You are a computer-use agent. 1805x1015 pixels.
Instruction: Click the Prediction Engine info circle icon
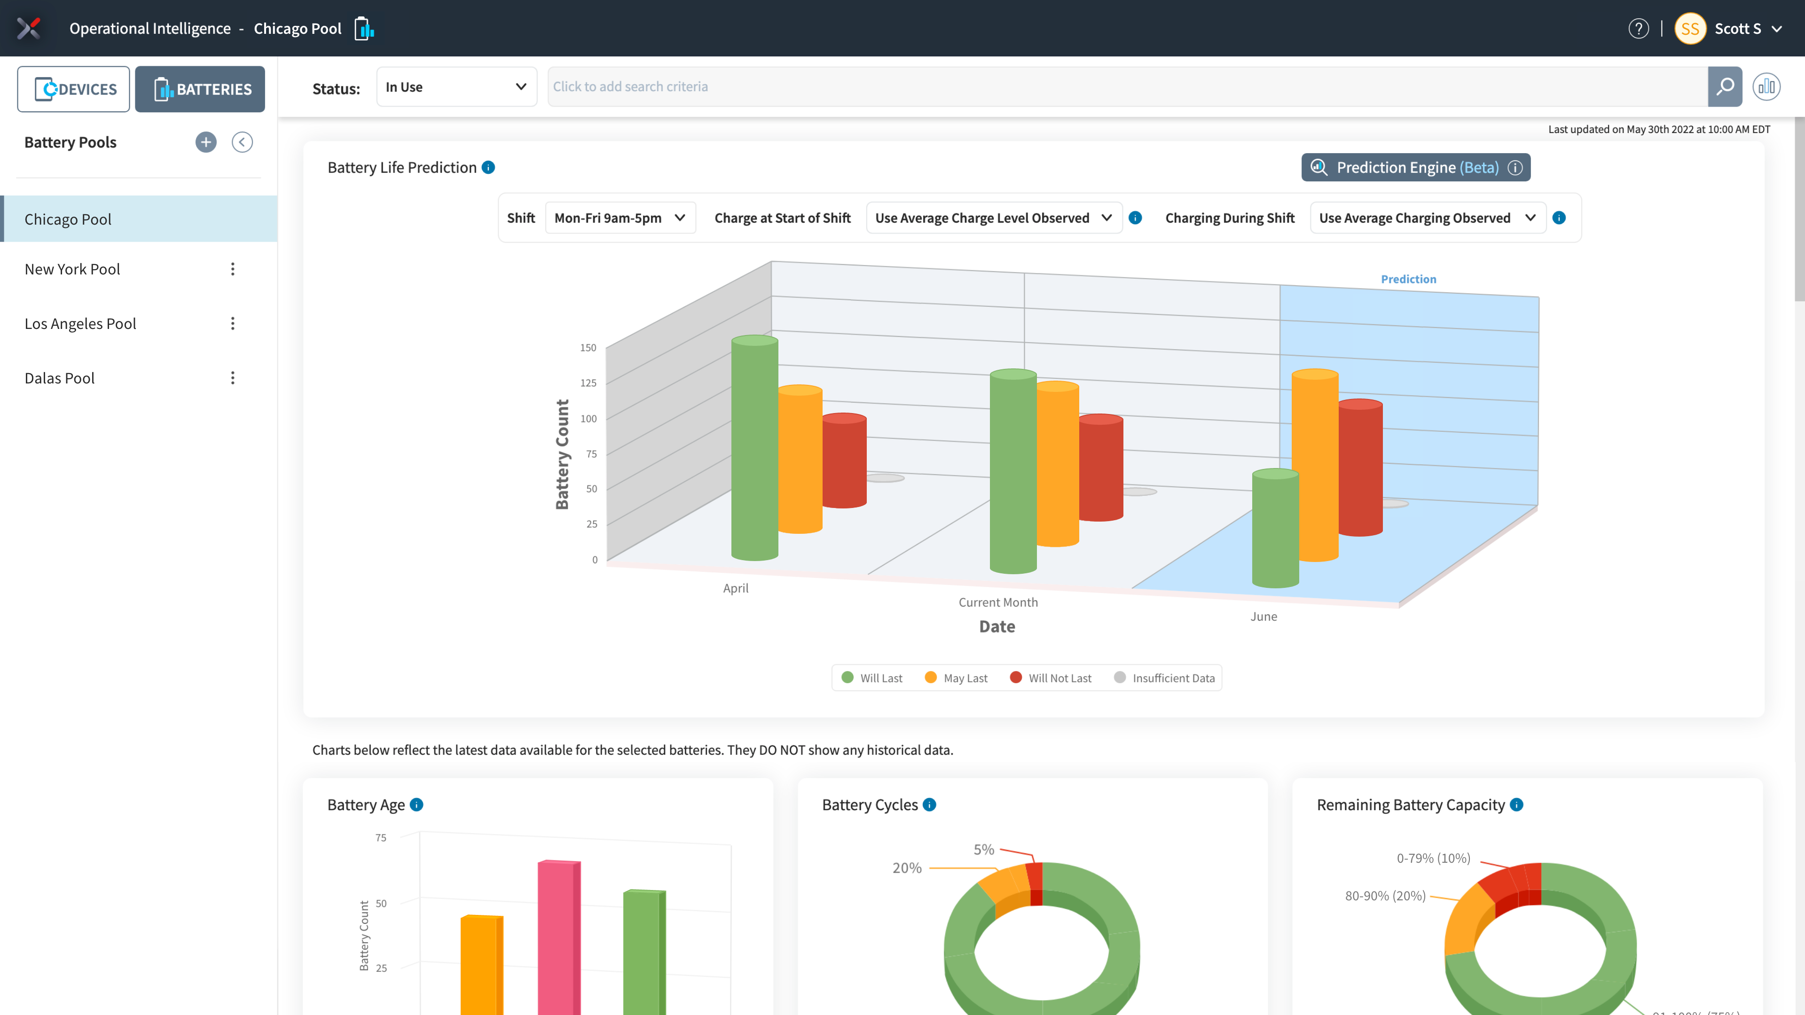point(1515,168)
